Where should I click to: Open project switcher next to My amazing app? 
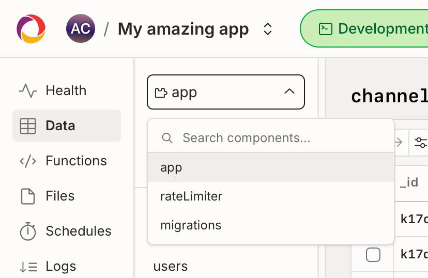tap(268, 29)
